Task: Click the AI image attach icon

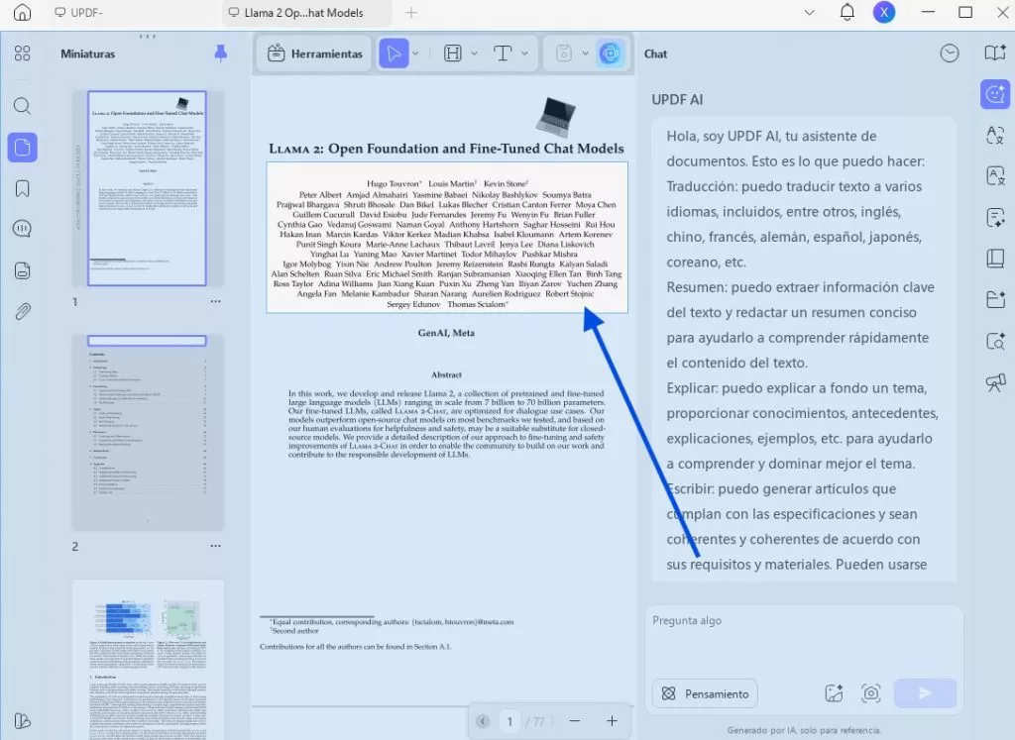Action: point(834,693)
